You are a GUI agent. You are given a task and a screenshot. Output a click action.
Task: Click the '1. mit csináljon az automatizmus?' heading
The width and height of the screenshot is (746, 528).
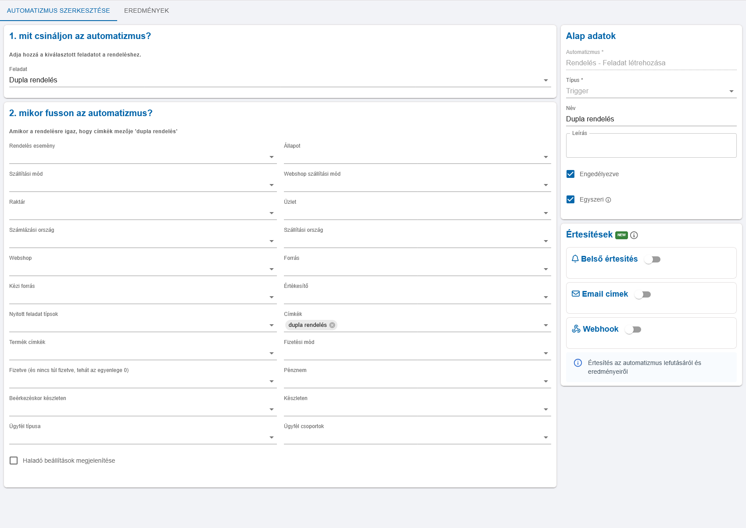(x=80, y=36)
